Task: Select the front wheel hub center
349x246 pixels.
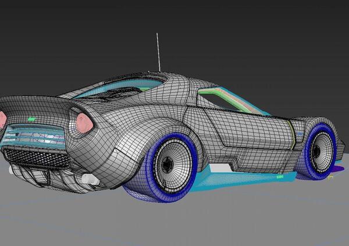Action: 316,150
